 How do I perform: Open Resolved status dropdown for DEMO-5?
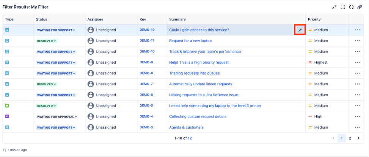(47, 106)
